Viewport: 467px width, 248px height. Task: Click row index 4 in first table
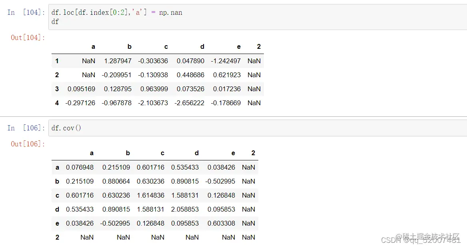click(x=57, y=103)
